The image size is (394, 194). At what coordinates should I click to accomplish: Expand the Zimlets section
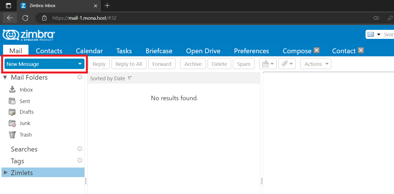tap(5, 172)
